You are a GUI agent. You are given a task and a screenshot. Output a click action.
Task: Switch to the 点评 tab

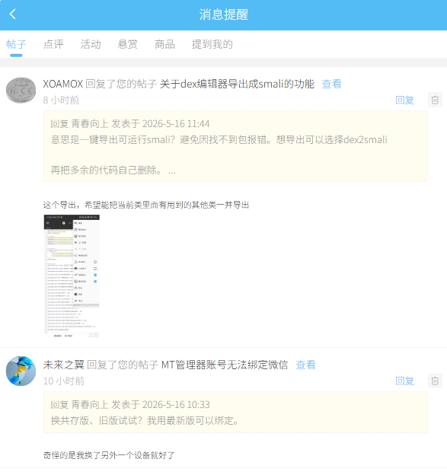(53, 44)
